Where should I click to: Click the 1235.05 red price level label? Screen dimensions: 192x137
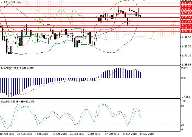click(186, 9)
